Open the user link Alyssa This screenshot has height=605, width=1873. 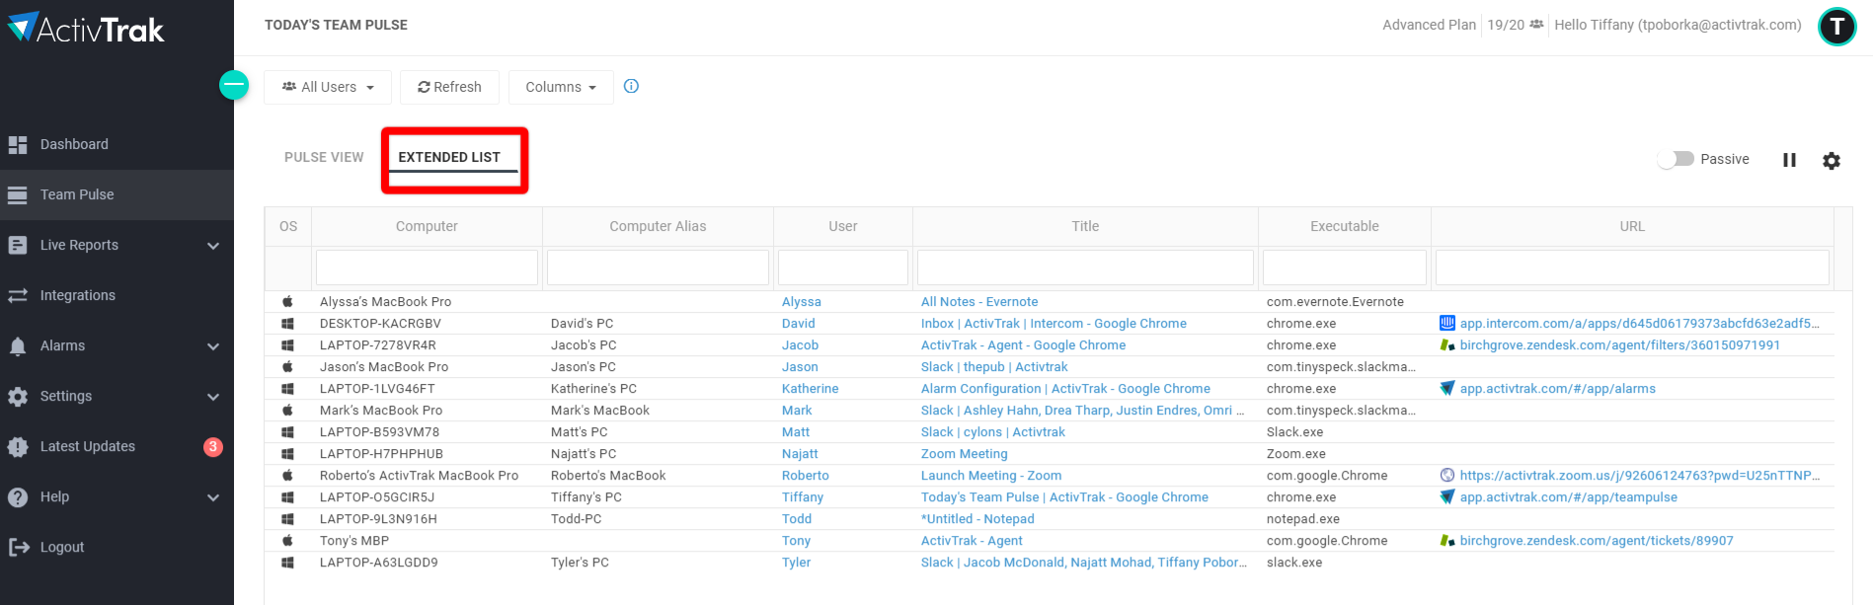801,302
